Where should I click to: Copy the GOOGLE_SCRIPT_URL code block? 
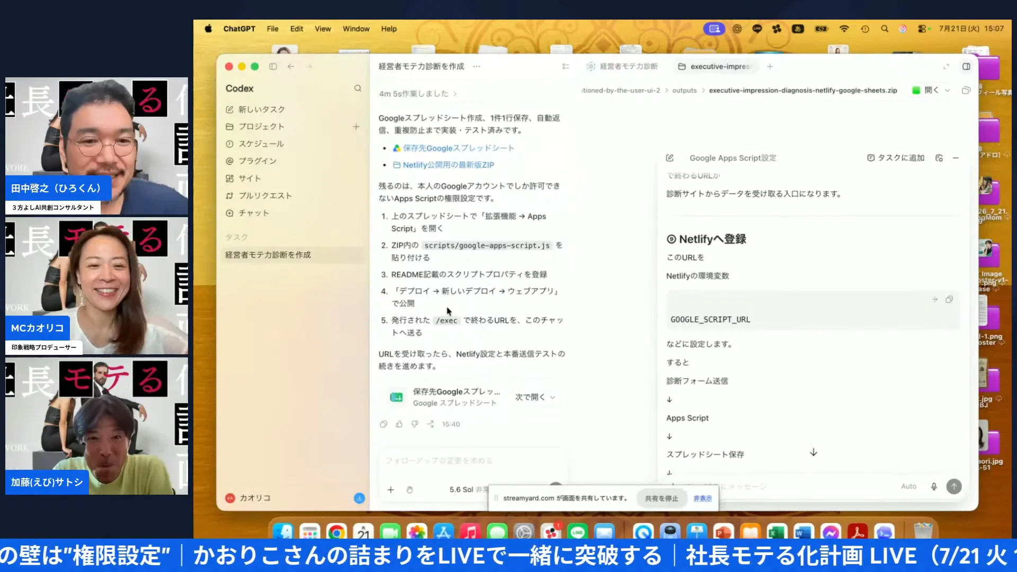click(x=949, y=300)
